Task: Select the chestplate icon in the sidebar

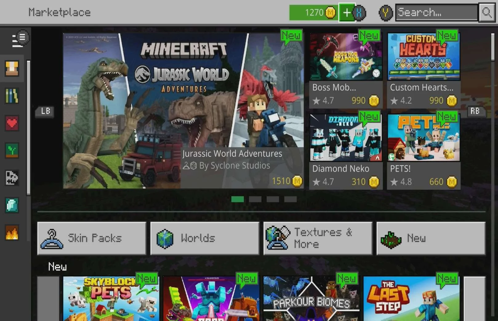Action: click(x=12, y=68)
